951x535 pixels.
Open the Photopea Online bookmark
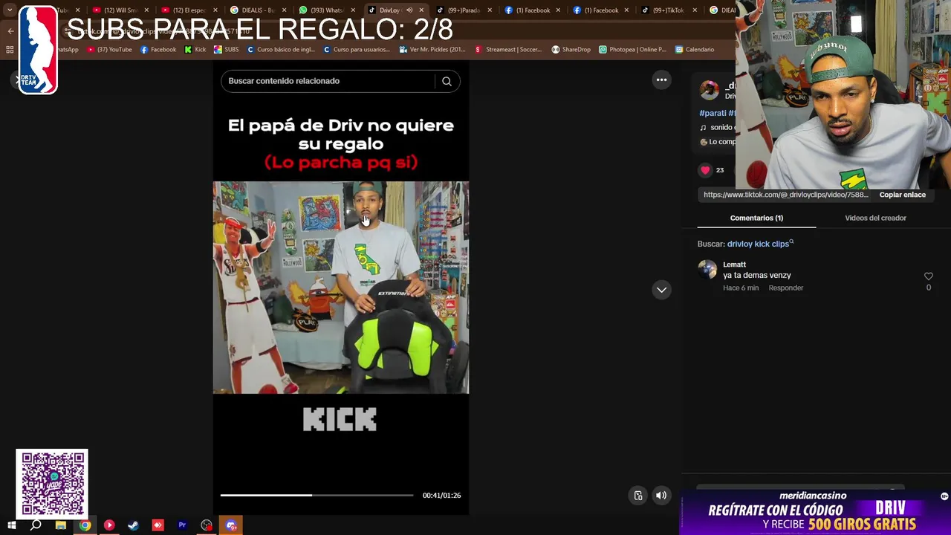(633, 50)
